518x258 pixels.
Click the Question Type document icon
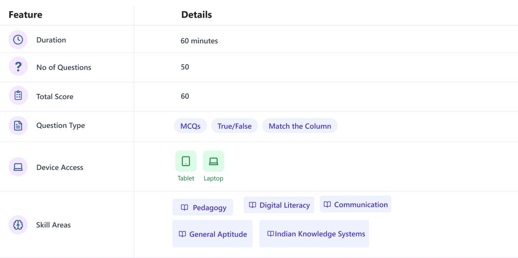click(x=18, y=126)
